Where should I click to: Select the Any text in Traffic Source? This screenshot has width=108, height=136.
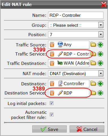(68, 45)
